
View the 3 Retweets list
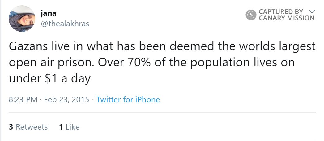[28, 127]
